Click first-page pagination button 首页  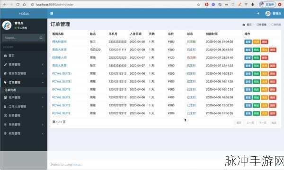pos(239,123)
